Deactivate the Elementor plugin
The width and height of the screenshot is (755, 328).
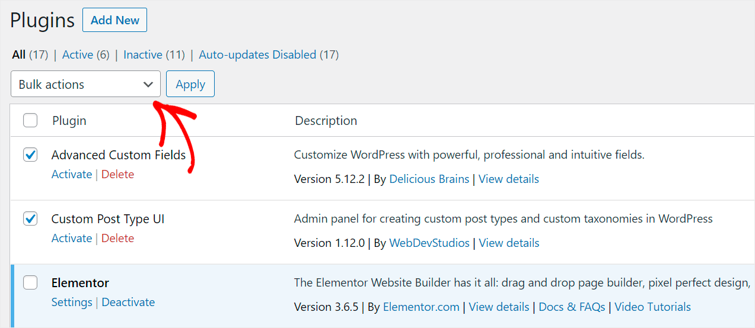[x=128, y=302]
